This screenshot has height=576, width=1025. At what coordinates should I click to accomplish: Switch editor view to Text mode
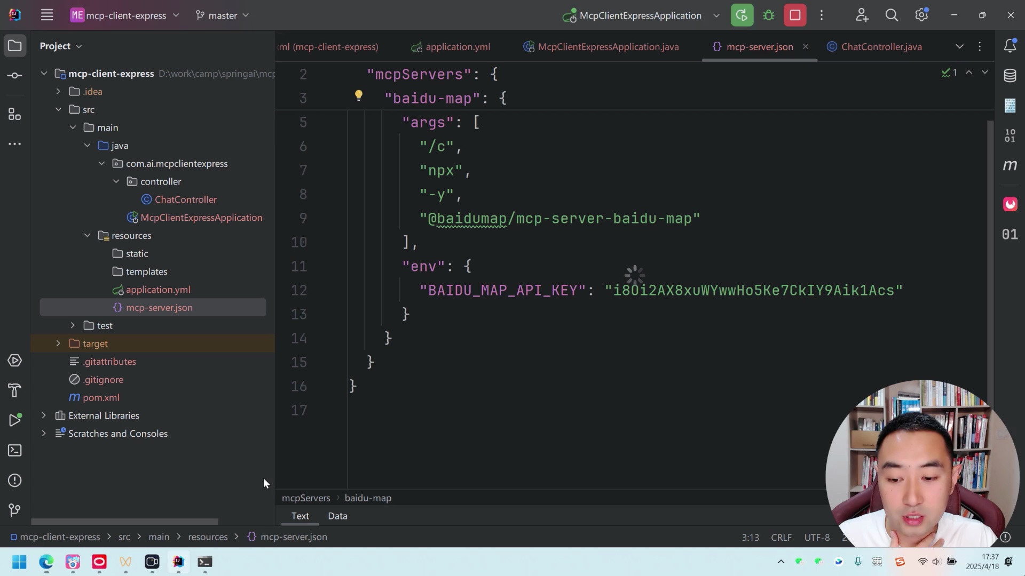300,516
